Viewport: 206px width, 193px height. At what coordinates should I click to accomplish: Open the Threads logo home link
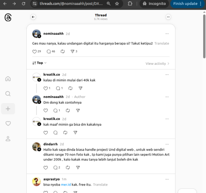click(8, 17)
